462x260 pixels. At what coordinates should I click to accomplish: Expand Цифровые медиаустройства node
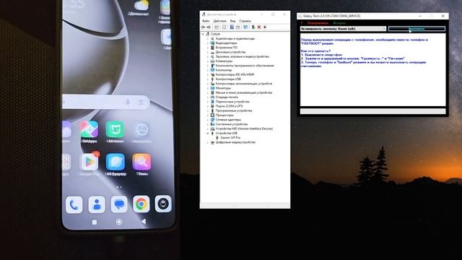tap(208, 142)
